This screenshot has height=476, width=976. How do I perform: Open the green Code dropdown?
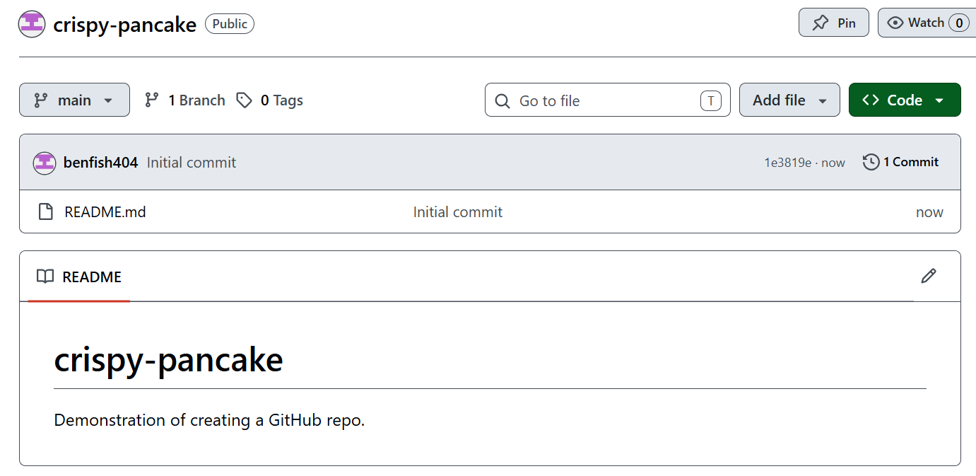pyautogui.click(x=905, y=100)
